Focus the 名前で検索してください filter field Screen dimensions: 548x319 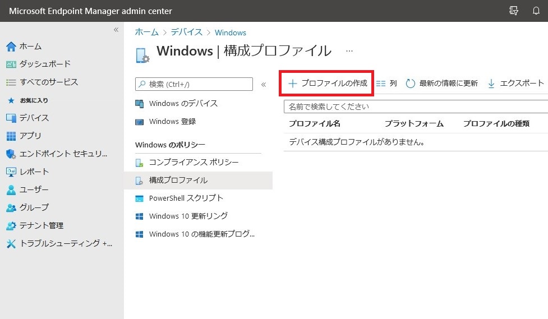(416, 107)
